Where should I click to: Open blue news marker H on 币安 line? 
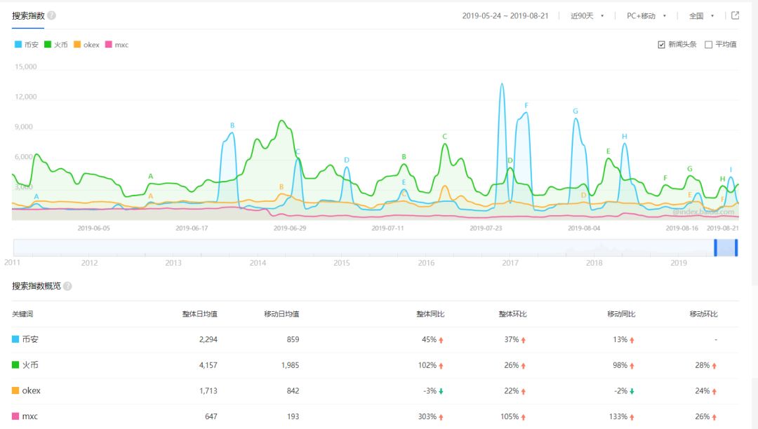pyautogui.click(x=624, y=137)
